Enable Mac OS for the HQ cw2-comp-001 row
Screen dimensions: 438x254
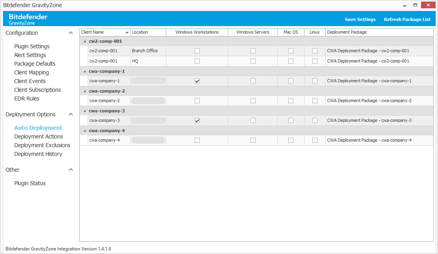[x=291, y=61]
